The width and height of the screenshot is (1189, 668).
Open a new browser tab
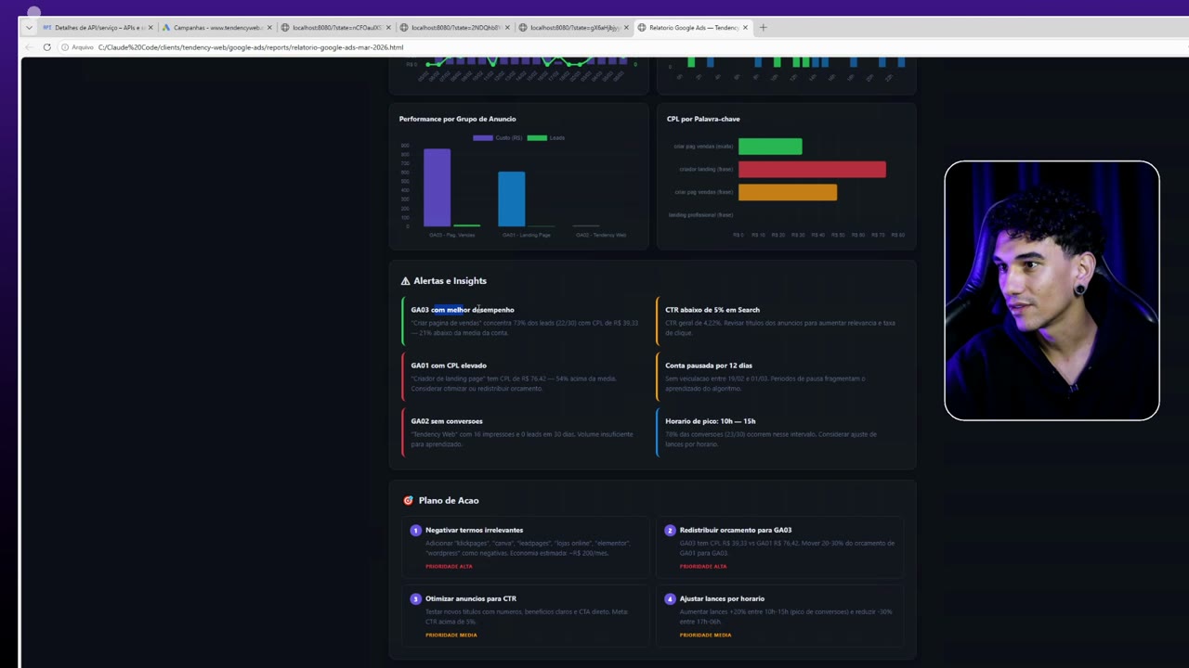[764, 28]
